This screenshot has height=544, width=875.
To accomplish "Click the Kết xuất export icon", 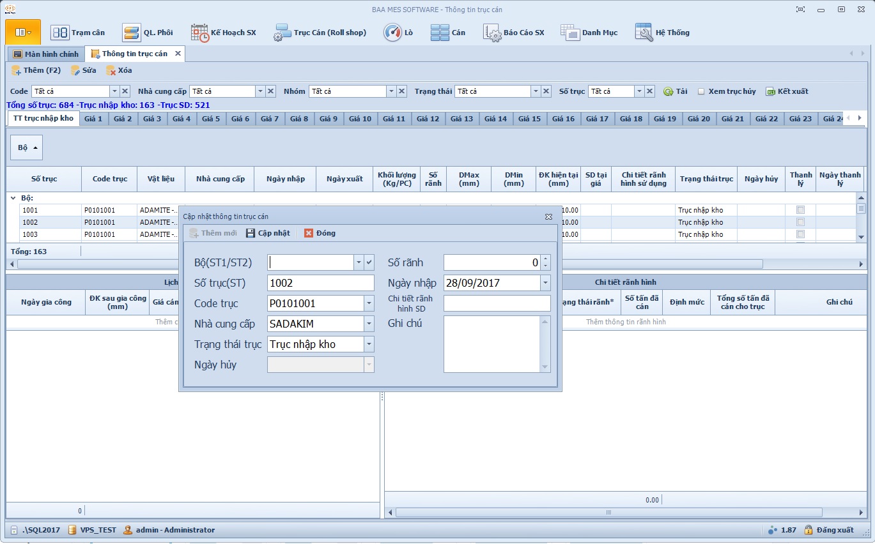I will [x=770, y=91].
